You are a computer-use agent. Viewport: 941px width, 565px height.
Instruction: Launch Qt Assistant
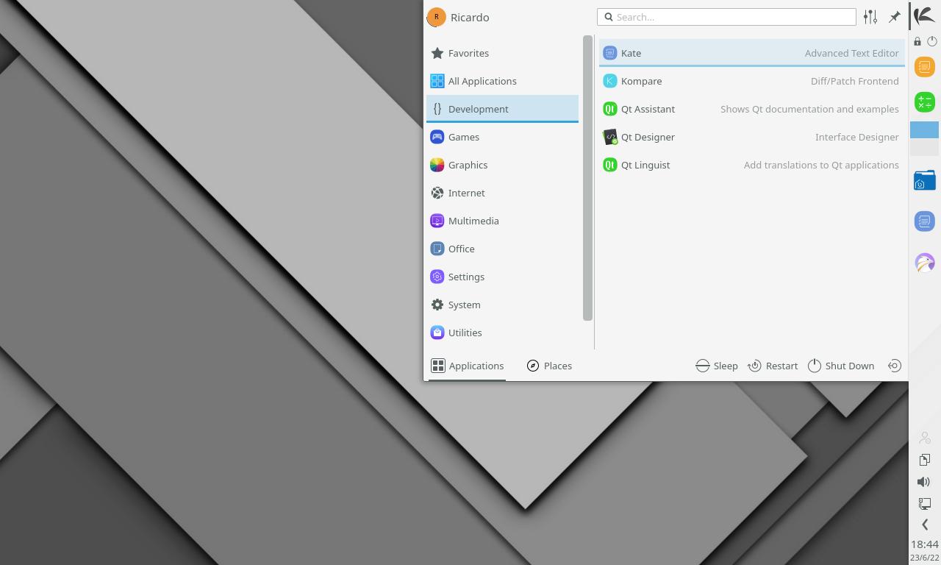click(x=751, y=109)
